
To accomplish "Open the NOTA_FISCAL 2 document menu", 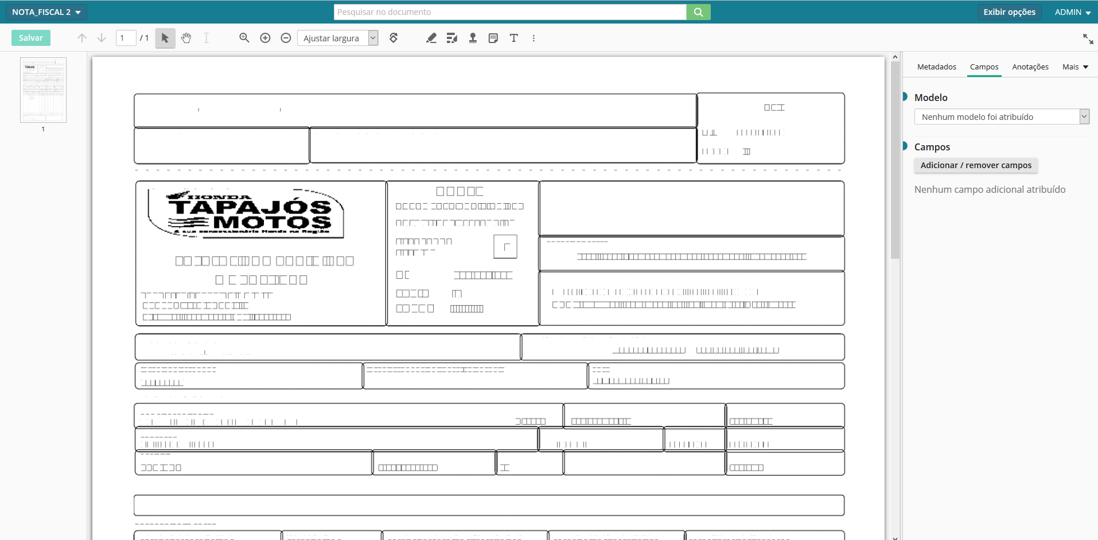I will [x=46, y=12].
